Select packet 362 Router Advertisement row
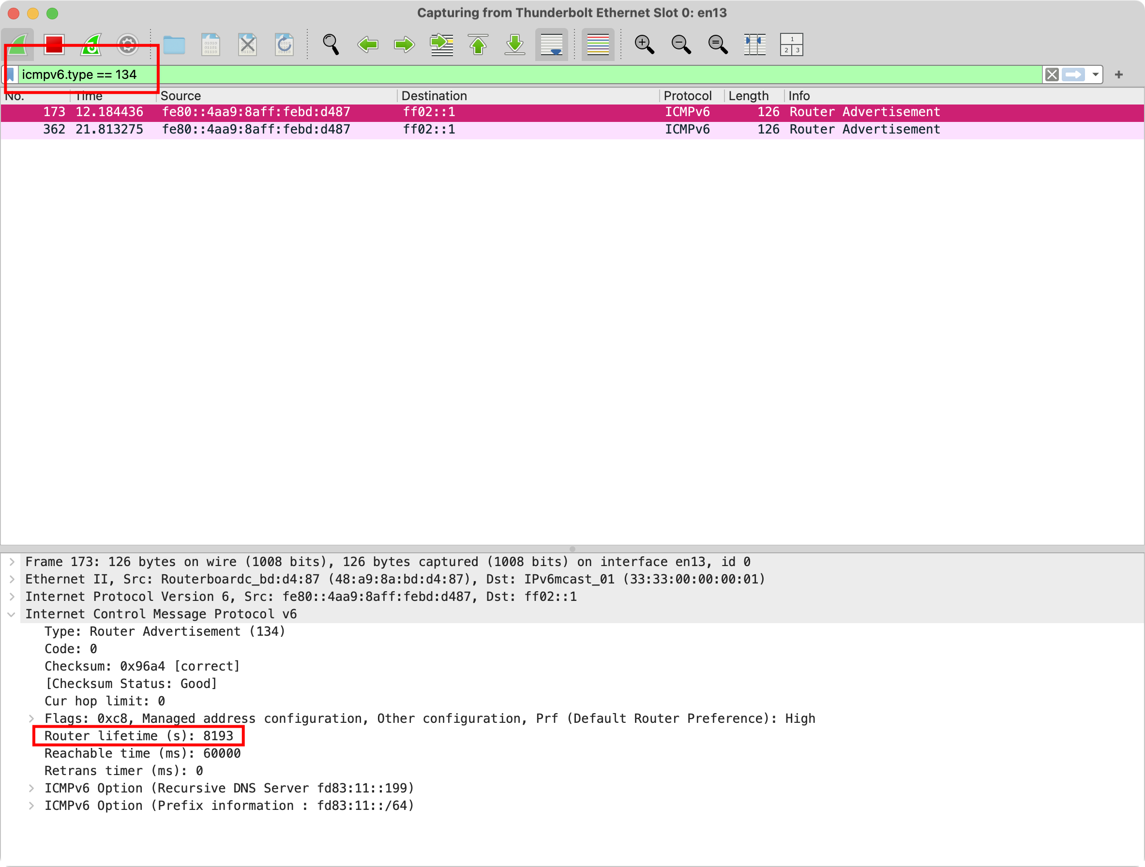Viewport: 1145px width, 867px height. 572,130
